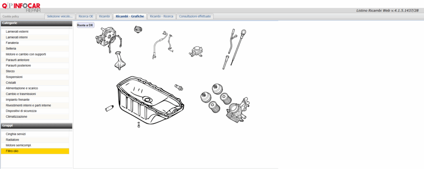Switch to Ricambi - Ricerca tab
424x169 pixels.
(x=161, y=17)
